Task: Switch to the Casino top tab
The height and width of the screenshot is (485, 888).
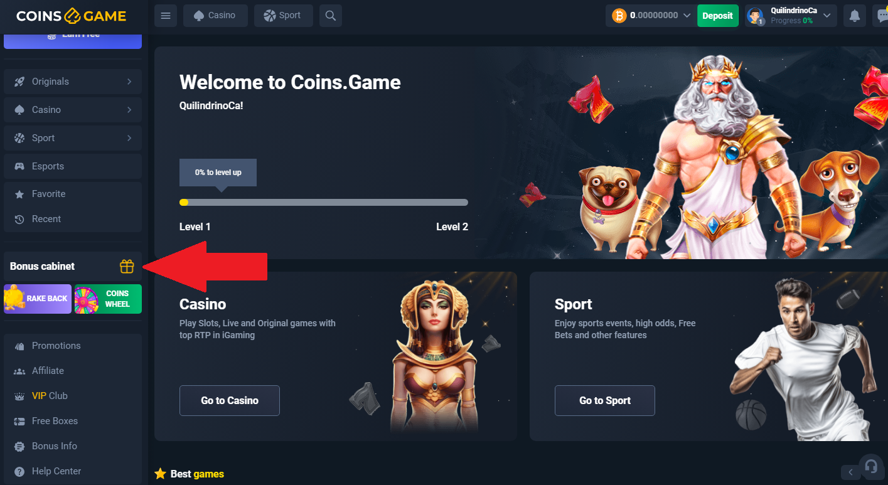Action: coord(215,16)
